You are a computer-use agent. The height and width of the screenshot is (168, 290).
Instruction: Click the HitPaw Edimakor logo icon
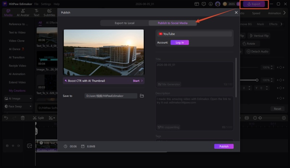click(x=5, y=4)
